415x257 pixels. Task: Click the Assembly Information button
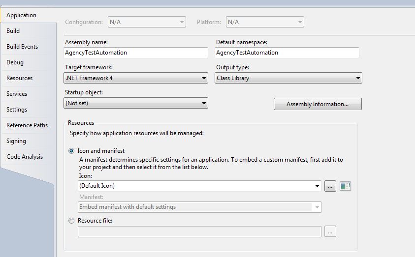coord(318,104)
